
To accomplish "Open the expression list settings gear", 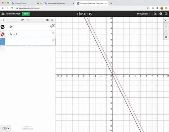I will point(47,20).
